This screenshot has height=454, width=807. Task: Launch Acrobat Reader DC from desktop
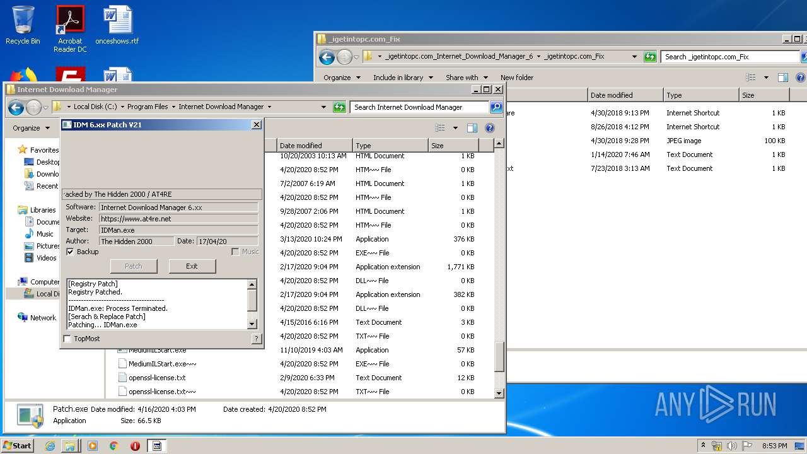pyautogui.click(x=70, y=28)
